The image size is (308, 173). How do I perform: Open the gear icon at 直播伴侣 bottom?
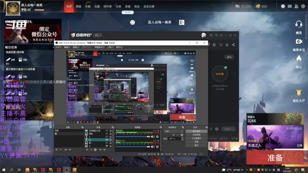(x=217, y=129)
